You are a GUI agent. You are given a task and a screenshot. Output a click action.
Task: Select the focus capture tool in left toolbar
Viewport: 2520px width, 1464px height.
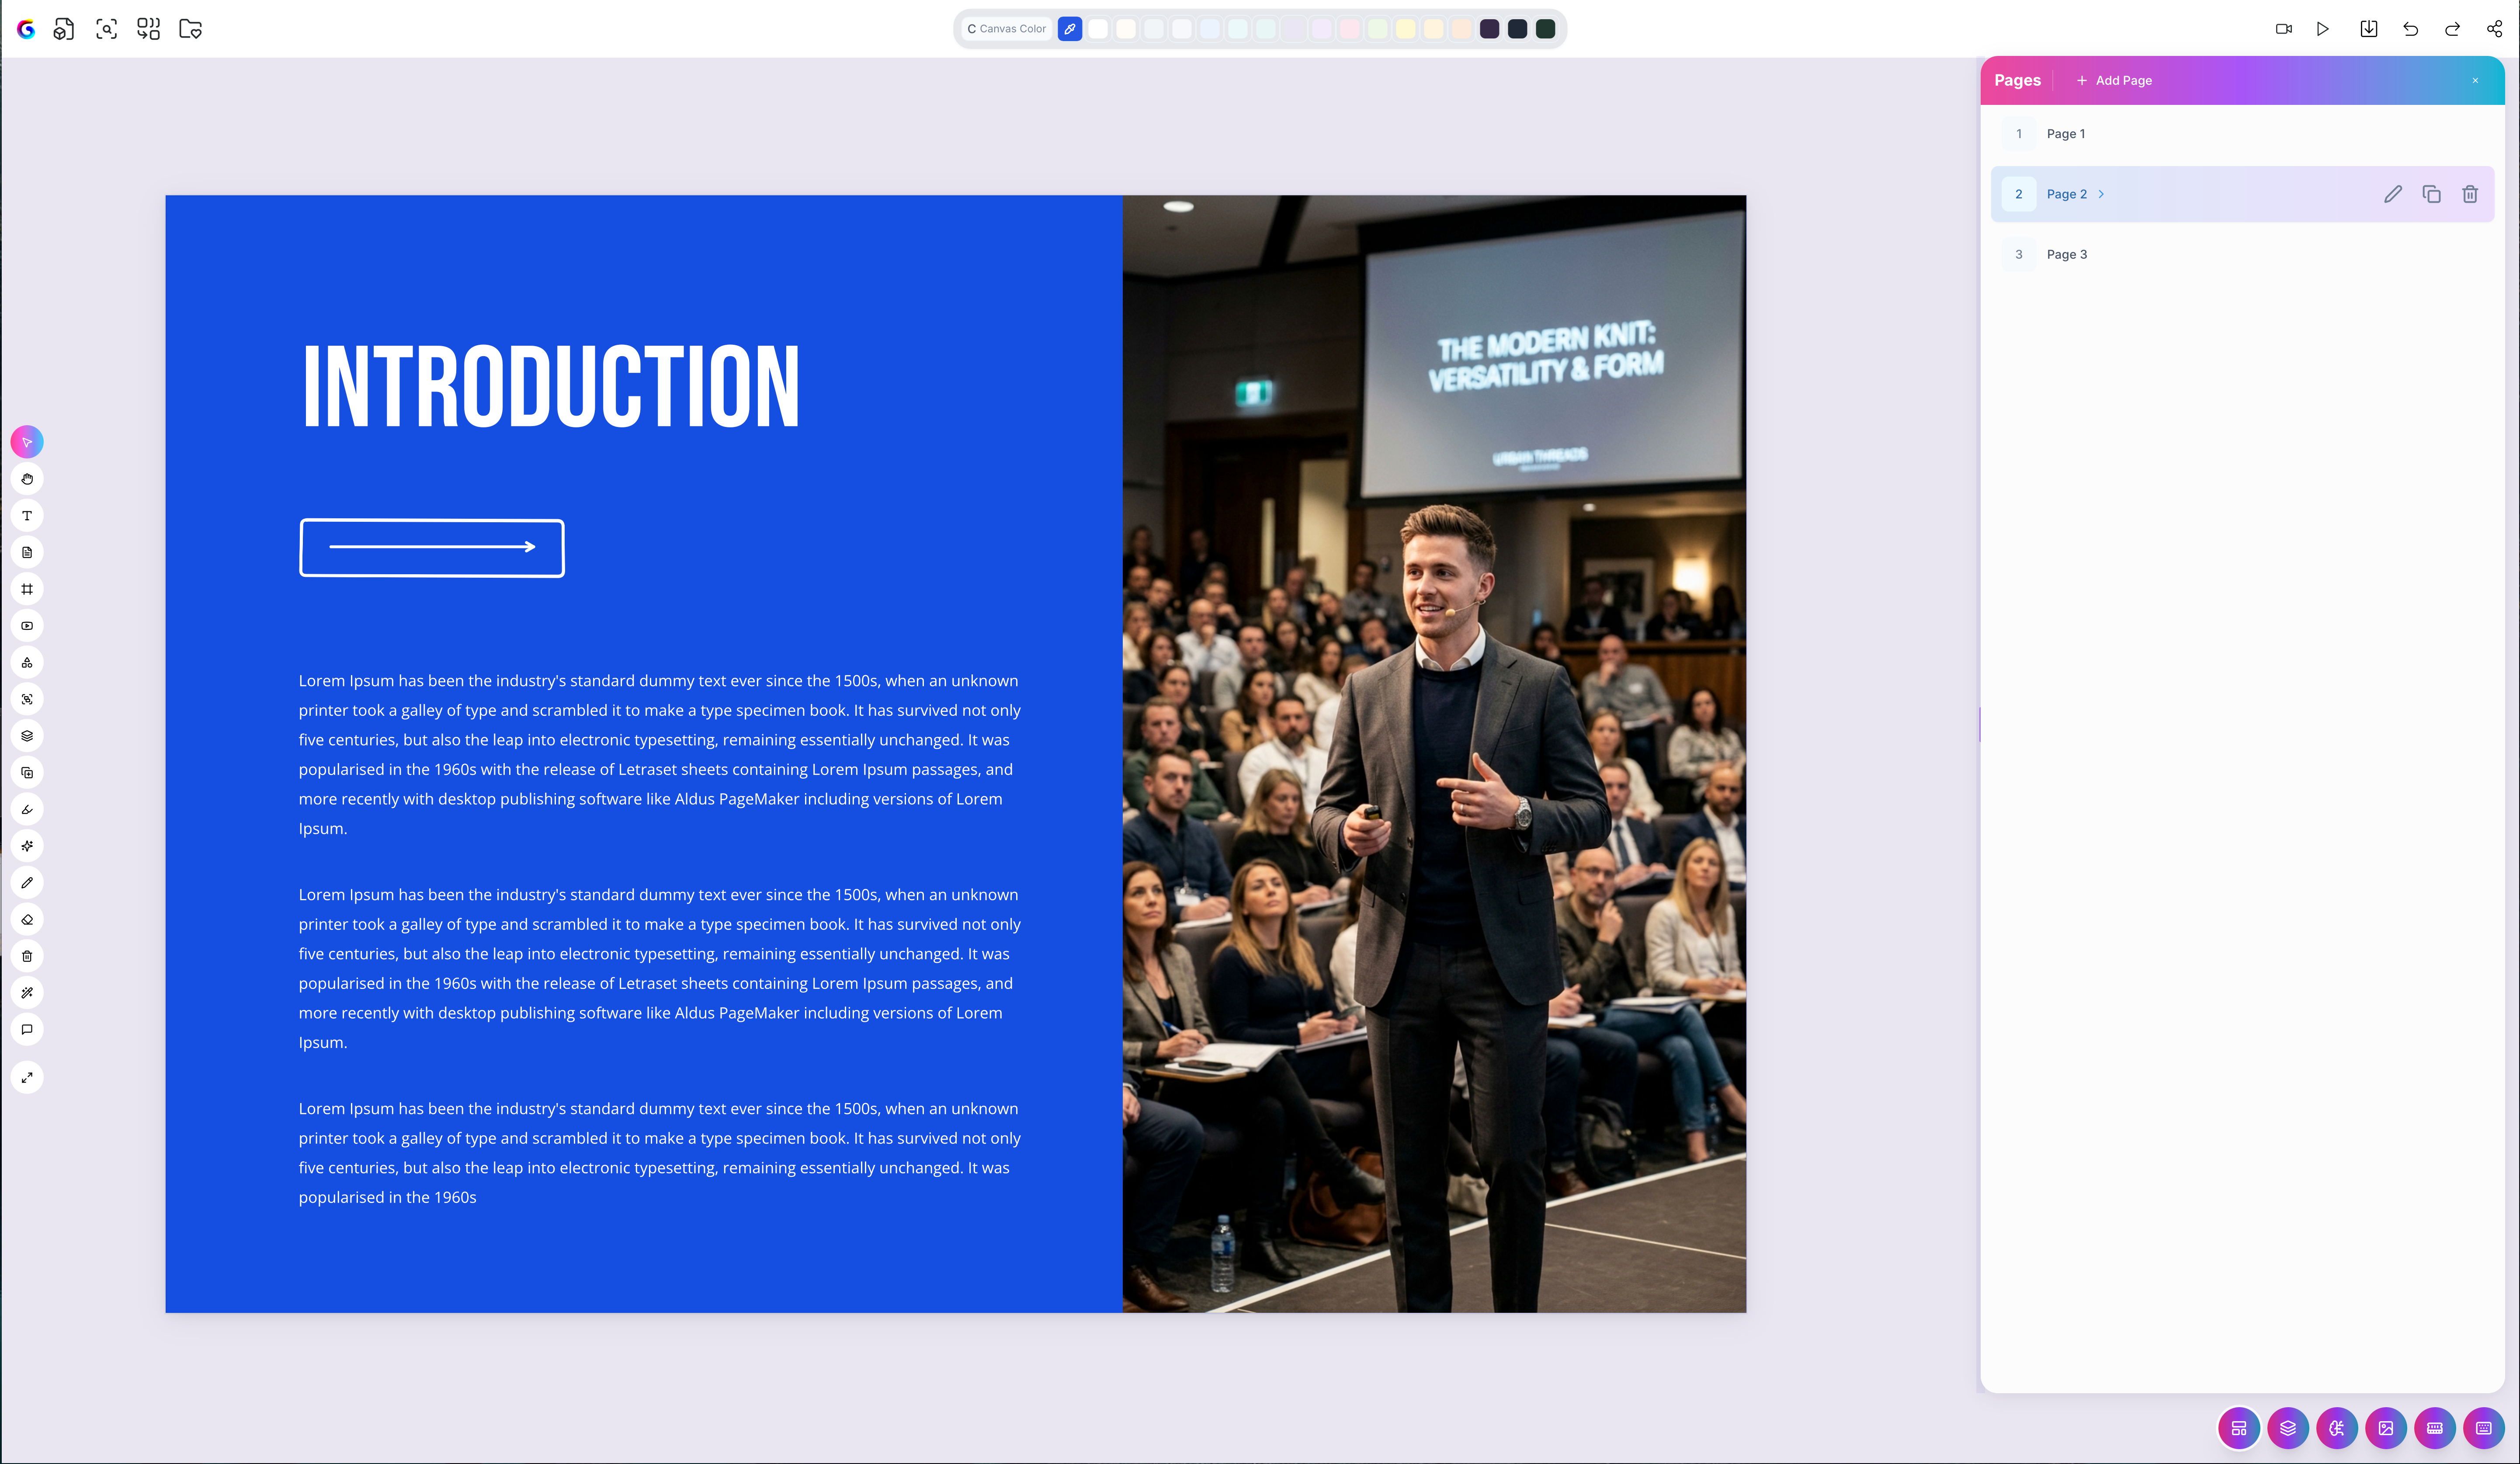[x=27, y=699]
